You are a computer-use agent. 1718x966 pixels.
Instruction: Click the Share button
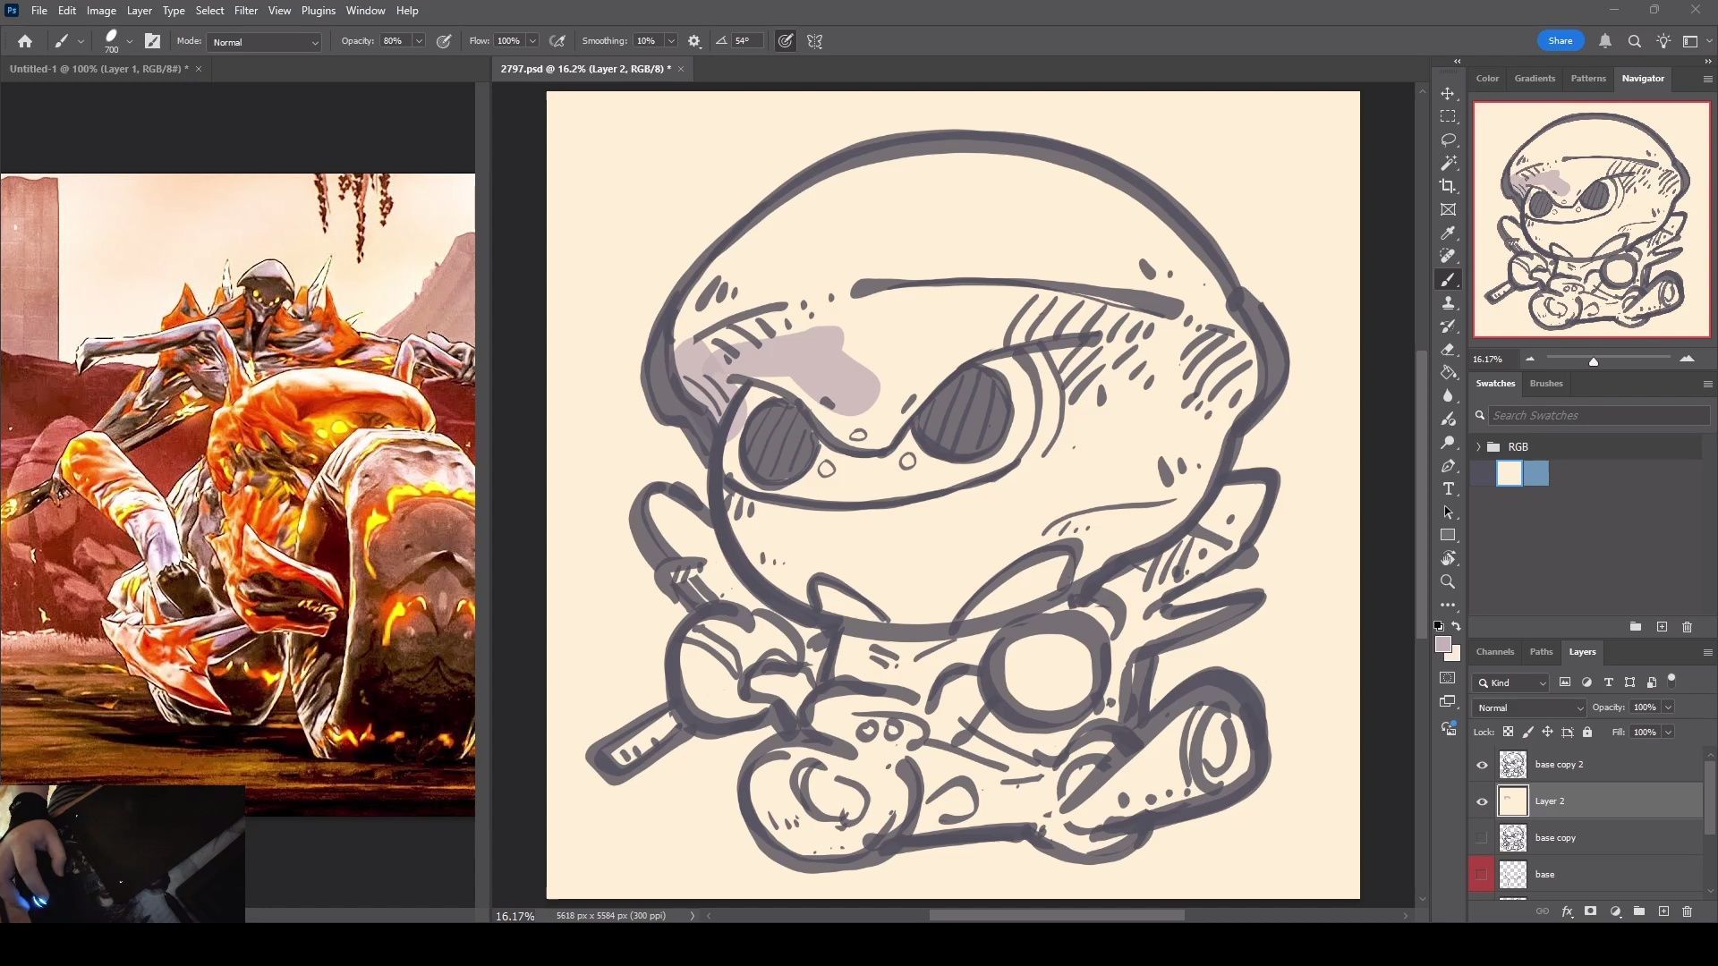[1561, 41]
